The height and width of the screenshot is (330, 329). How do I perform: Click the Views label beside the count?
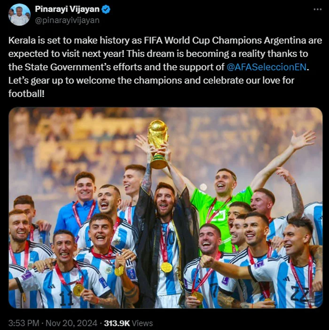142,323
